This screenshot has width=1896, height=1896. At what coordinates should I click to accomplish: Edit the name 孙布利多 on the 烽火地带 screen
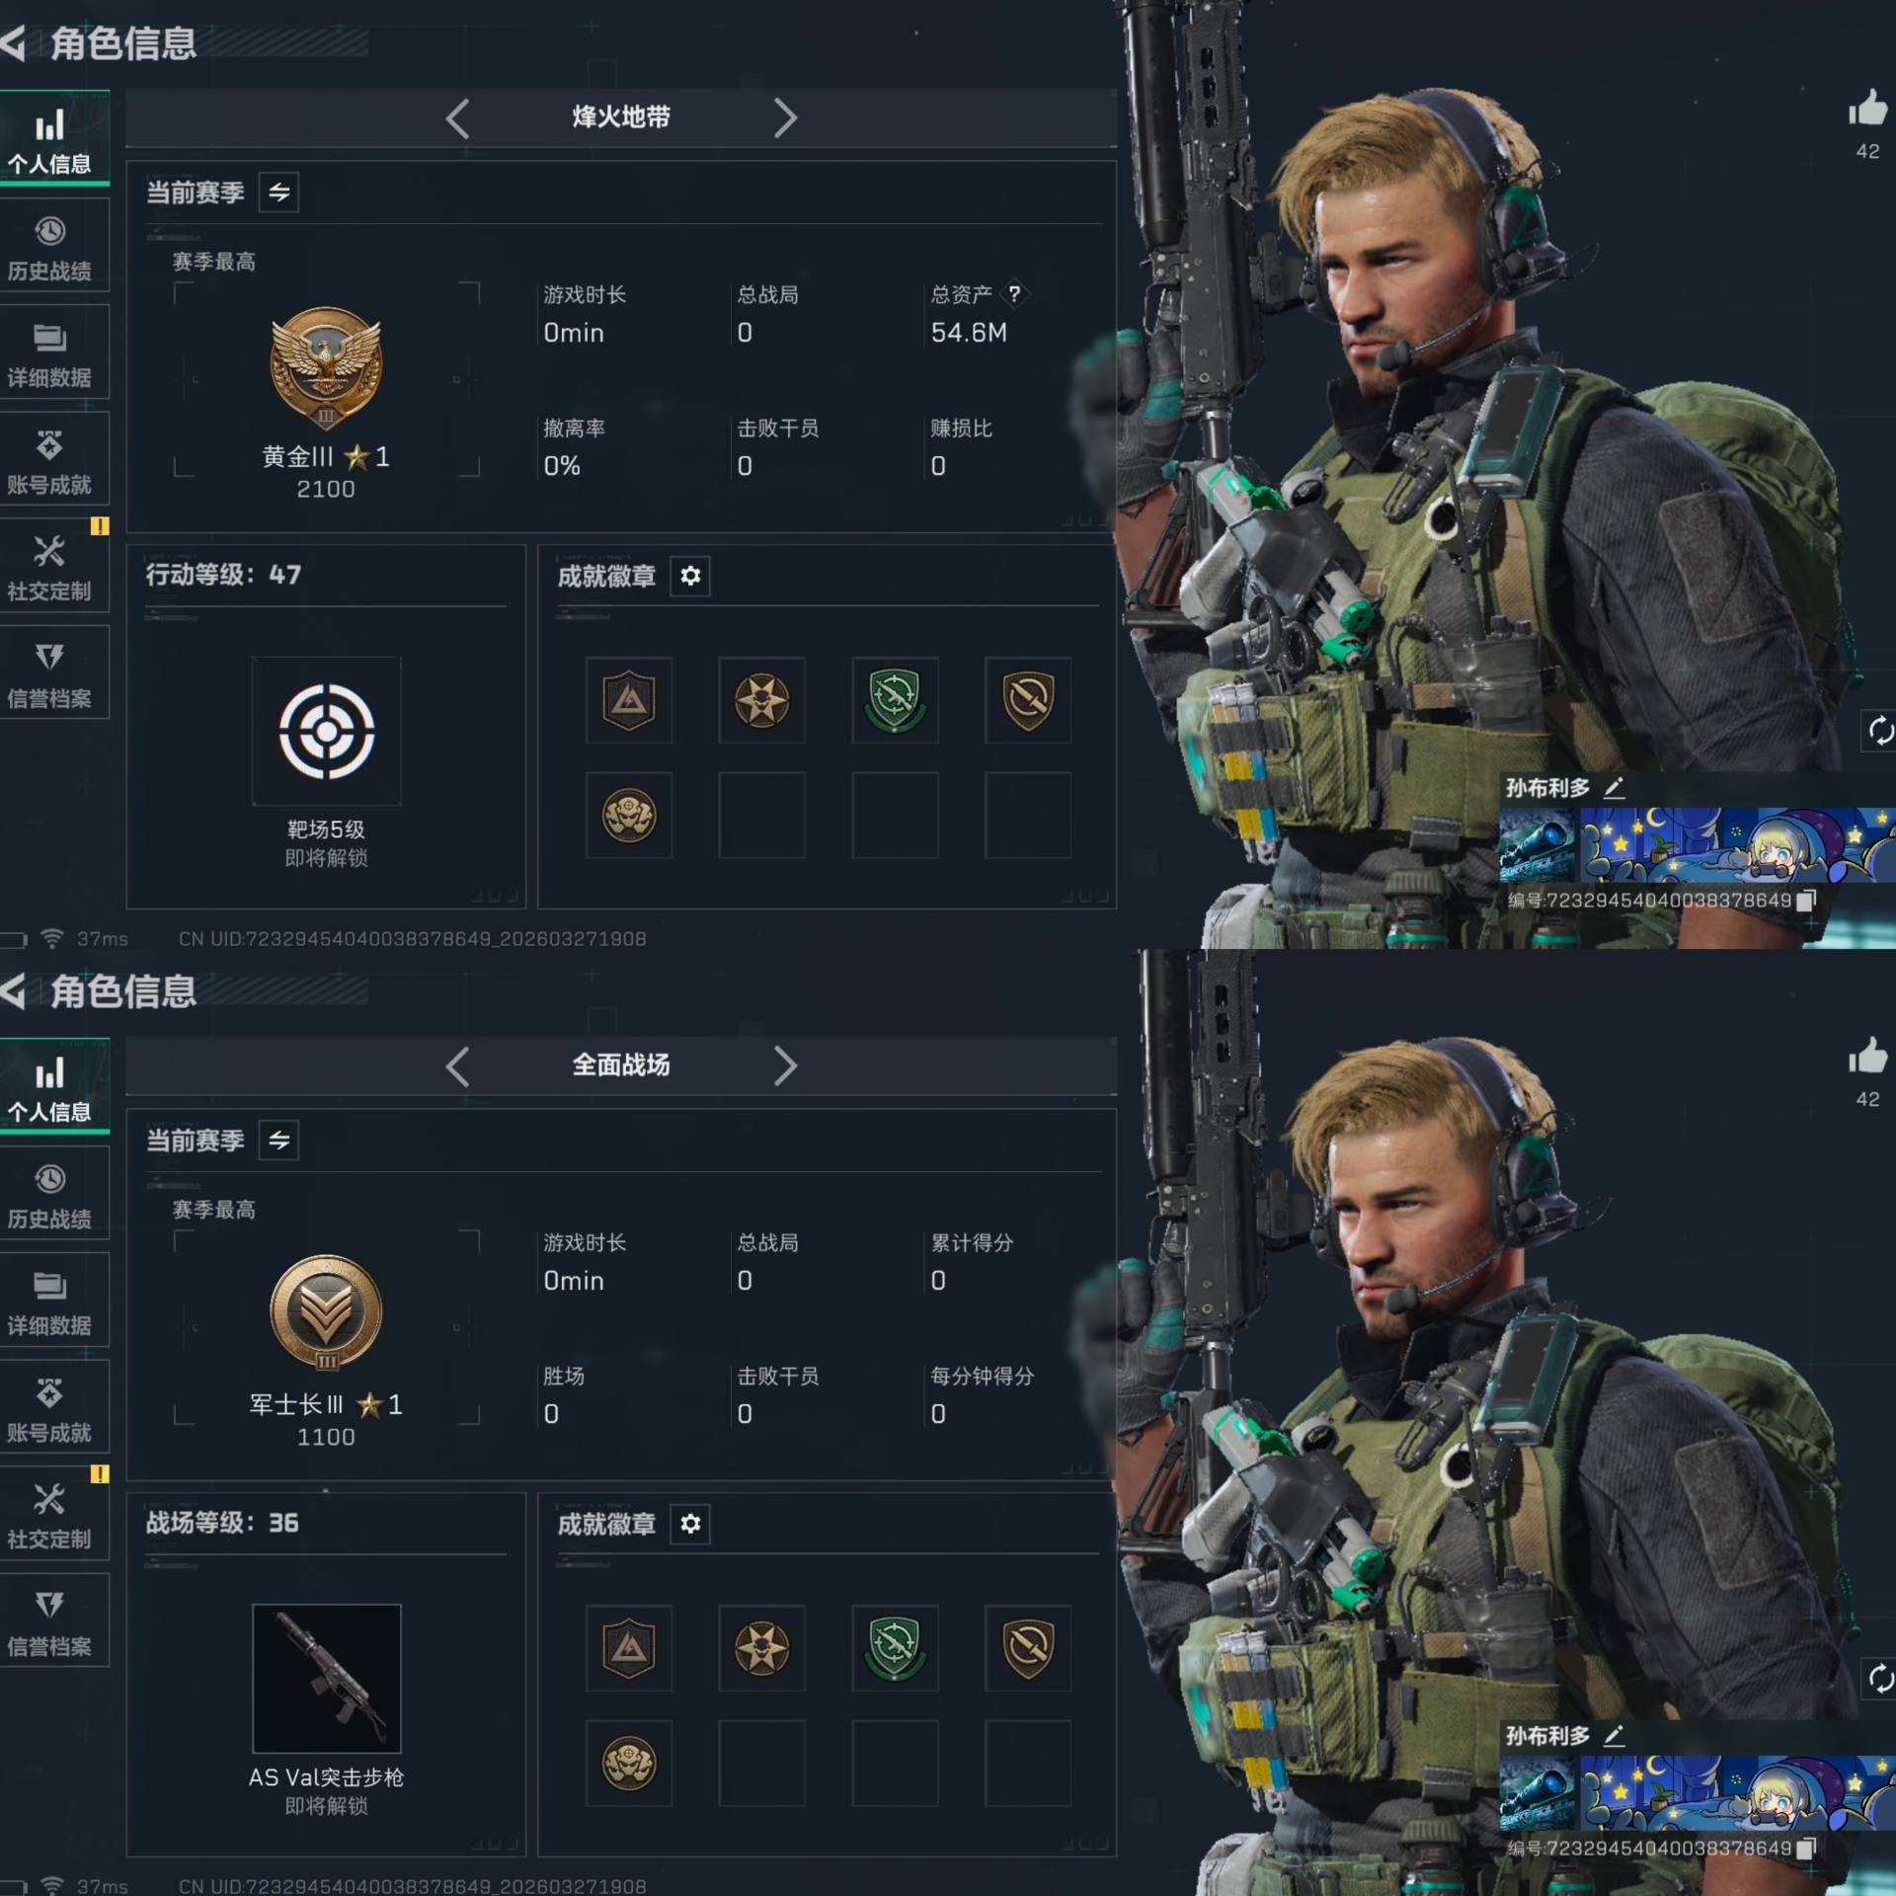tap(1614, 788)
